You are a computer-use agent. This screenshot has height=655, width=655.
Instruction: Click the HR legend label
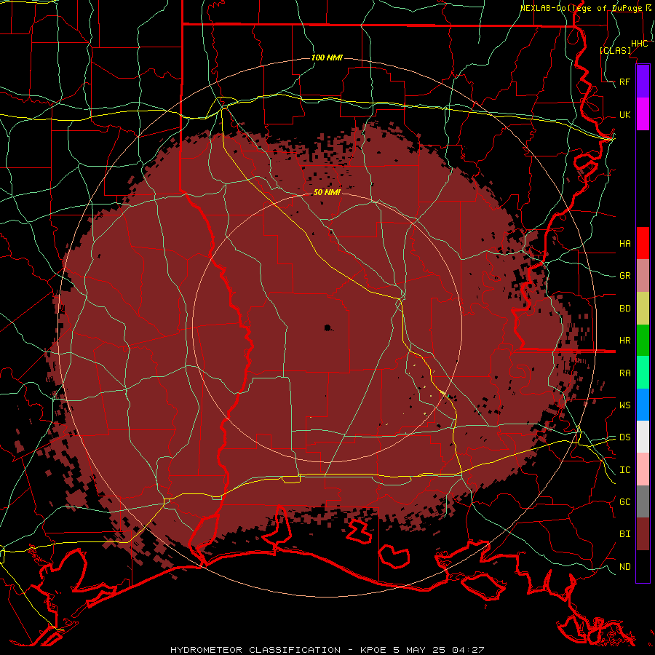pyautogui.click(x=624, y=341)
